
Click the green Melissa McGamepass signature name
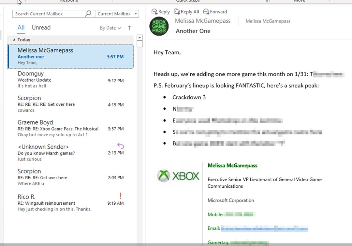click(232, 166)
